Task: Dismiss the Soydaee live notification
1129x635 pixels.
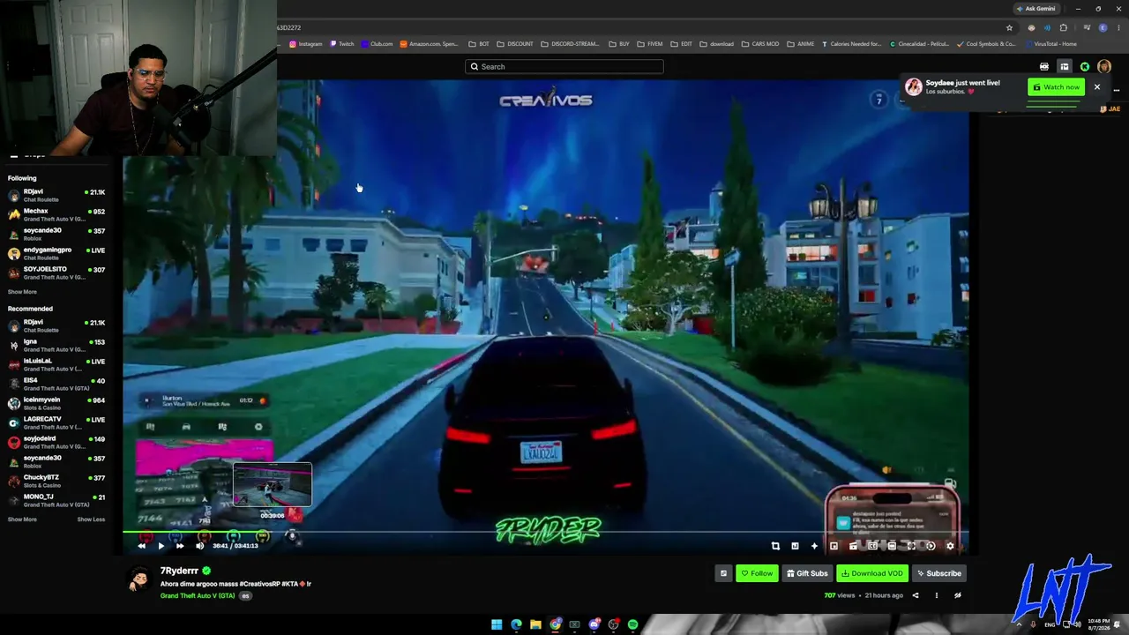Action: coord(1097,87)
